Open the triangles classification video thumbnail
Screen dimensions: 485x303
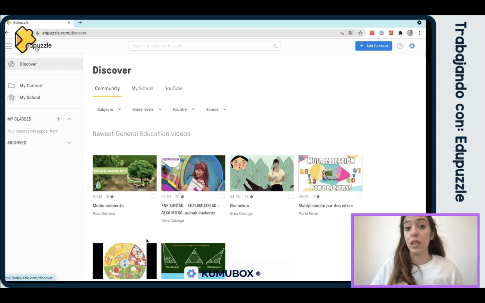point(193,261)
